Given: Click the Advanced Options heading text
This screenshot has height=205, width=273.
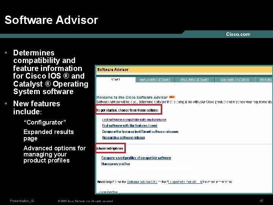Looking at the screenshot, I should point(110,148).
